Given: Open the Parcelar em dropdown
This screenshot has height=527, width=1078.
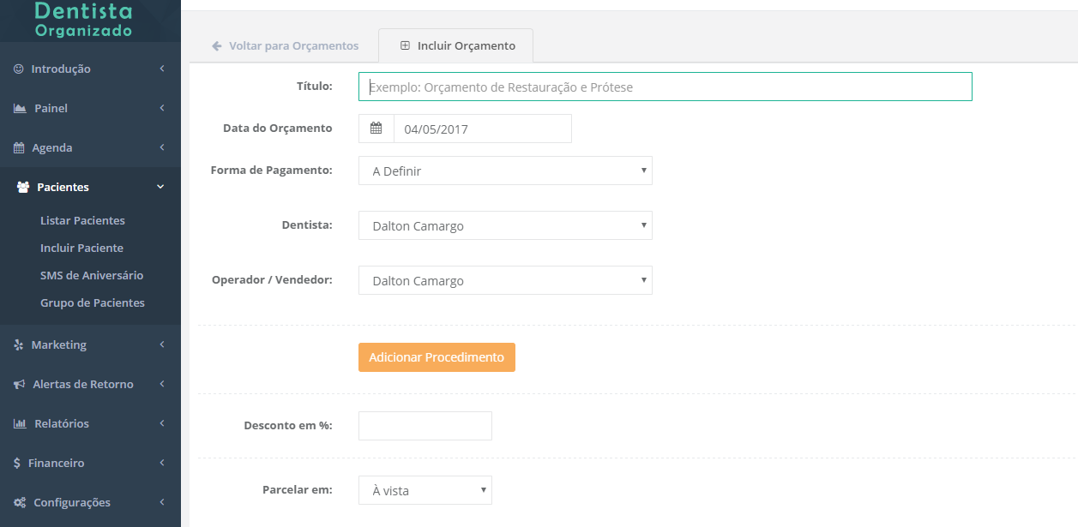Looking at the screenshot, I should coord(425,490).
